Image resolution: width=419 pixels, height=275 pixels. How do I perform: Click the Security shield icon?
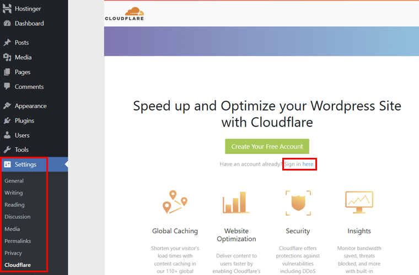[x=298, y=203]
